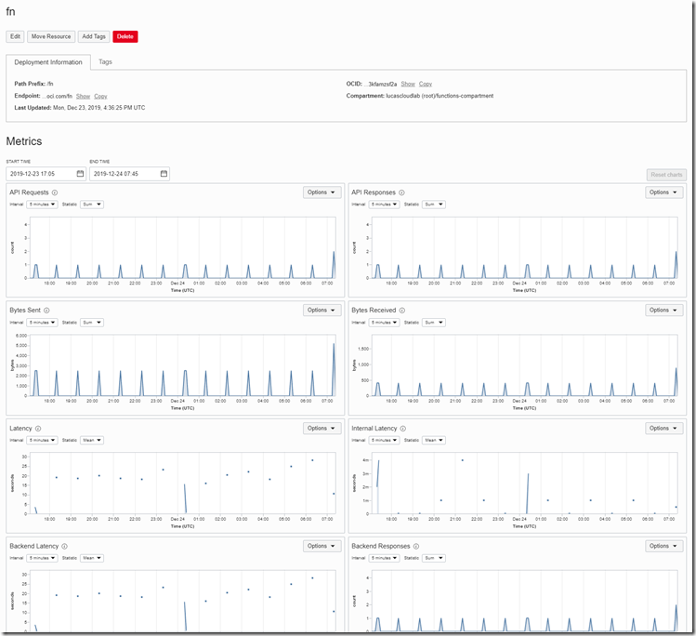Open Options dropdown for Backend Responses chart

point(664,547)
